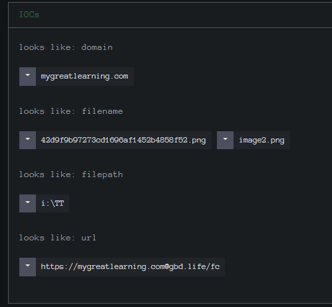Open the dropdown arrow next to image2.png
Image resolution: width=332 pixels, height=307 pixels.
click(x=225, y=140)
